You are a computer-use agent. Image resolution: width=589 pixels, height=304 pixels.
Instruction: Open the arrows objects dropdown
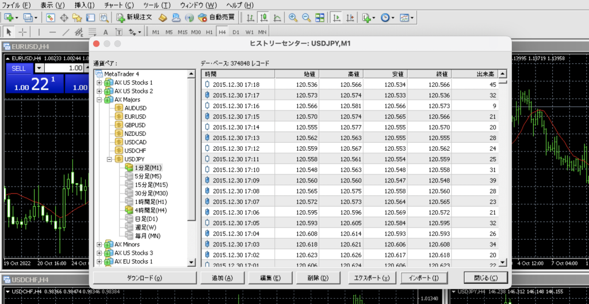[135, 32]
